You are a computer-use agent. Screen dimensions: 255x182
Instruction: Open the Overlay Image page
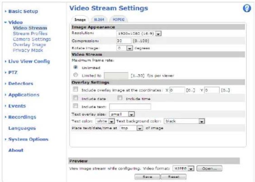30,45
